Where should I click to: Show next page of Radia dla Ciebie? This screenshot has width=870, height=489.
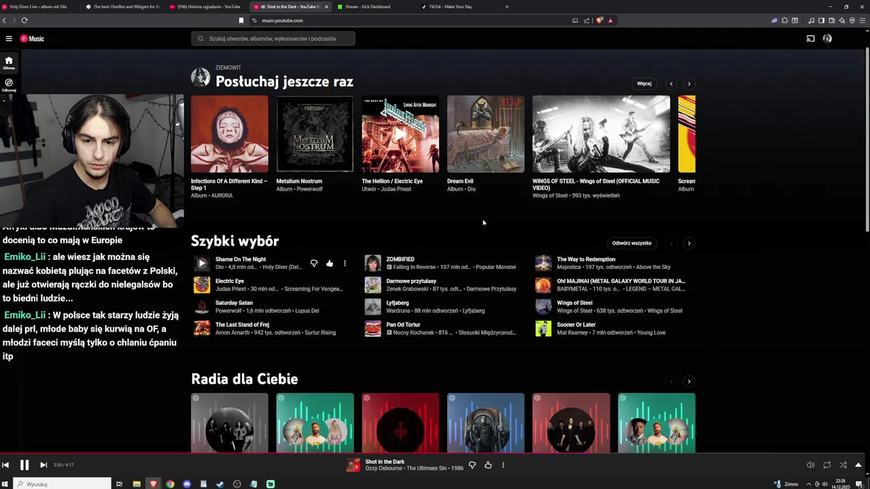pyautogui.click(x=689, y=382)
